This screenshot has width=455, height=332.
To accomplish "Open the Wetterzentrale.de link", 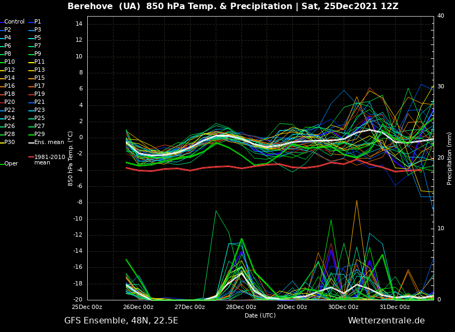I will [x=386, y=321].
